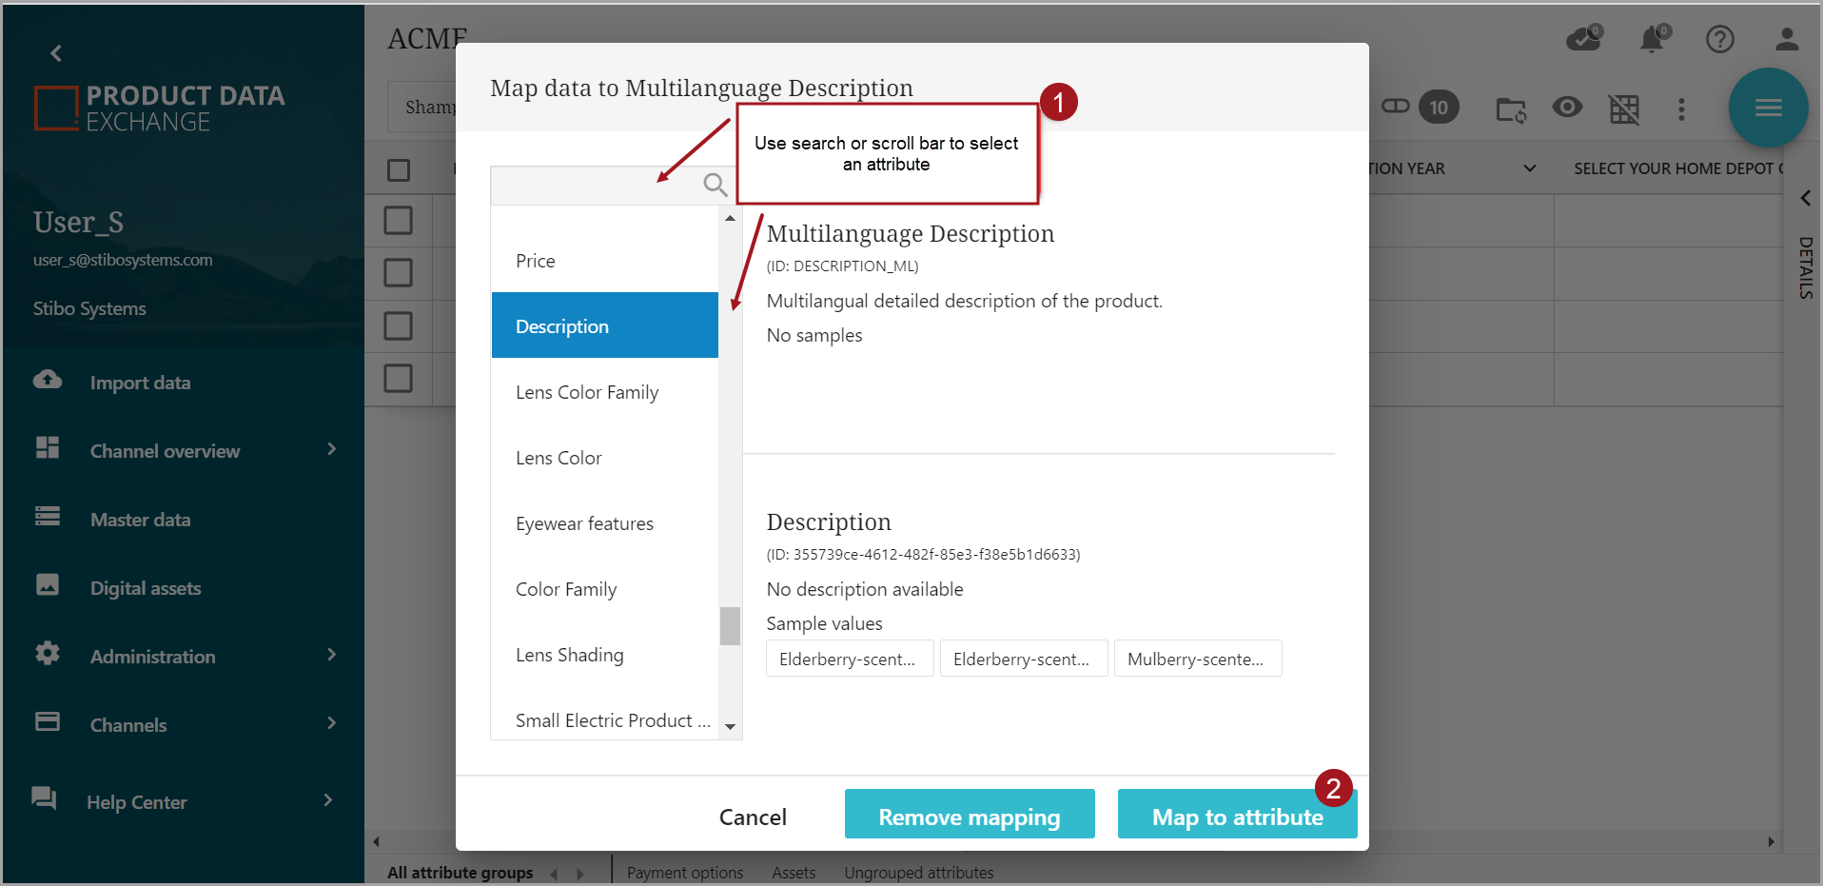Click the attribute list scrollbar thumb

coord(730,626)
